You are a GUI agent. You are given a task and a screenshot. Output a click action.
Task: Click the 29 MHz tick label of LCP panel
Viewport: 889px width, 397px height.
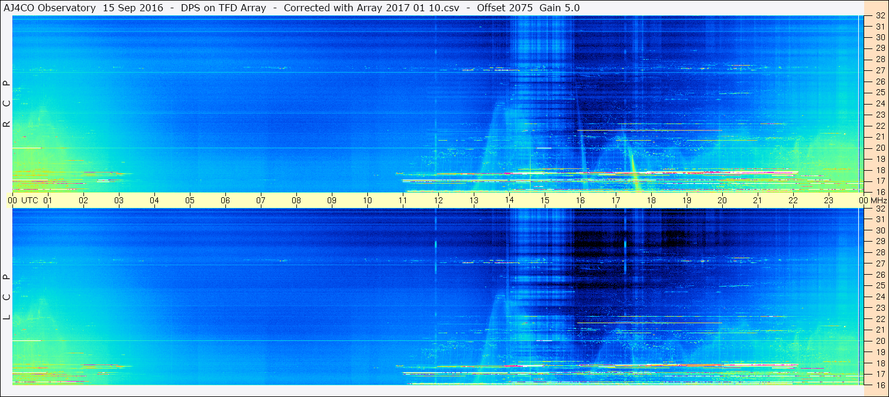click(880, 242)
